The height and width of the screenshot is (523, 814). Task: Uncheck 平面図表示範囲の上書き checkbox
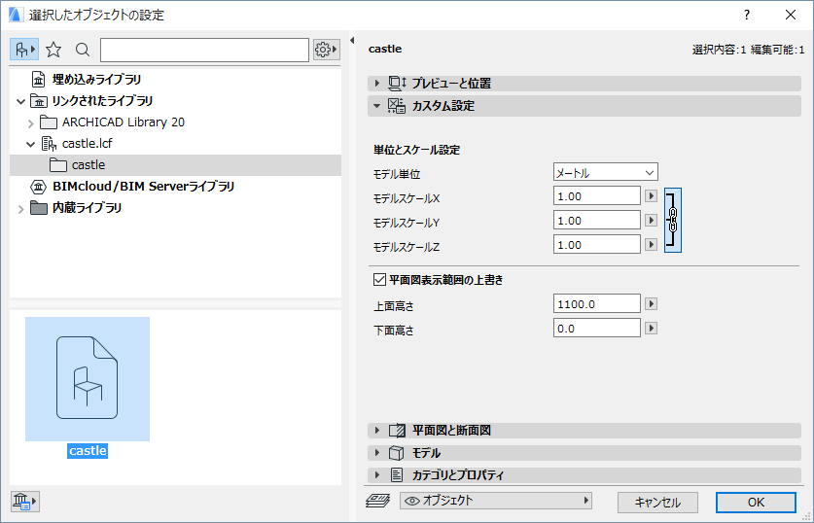point(379,280)
